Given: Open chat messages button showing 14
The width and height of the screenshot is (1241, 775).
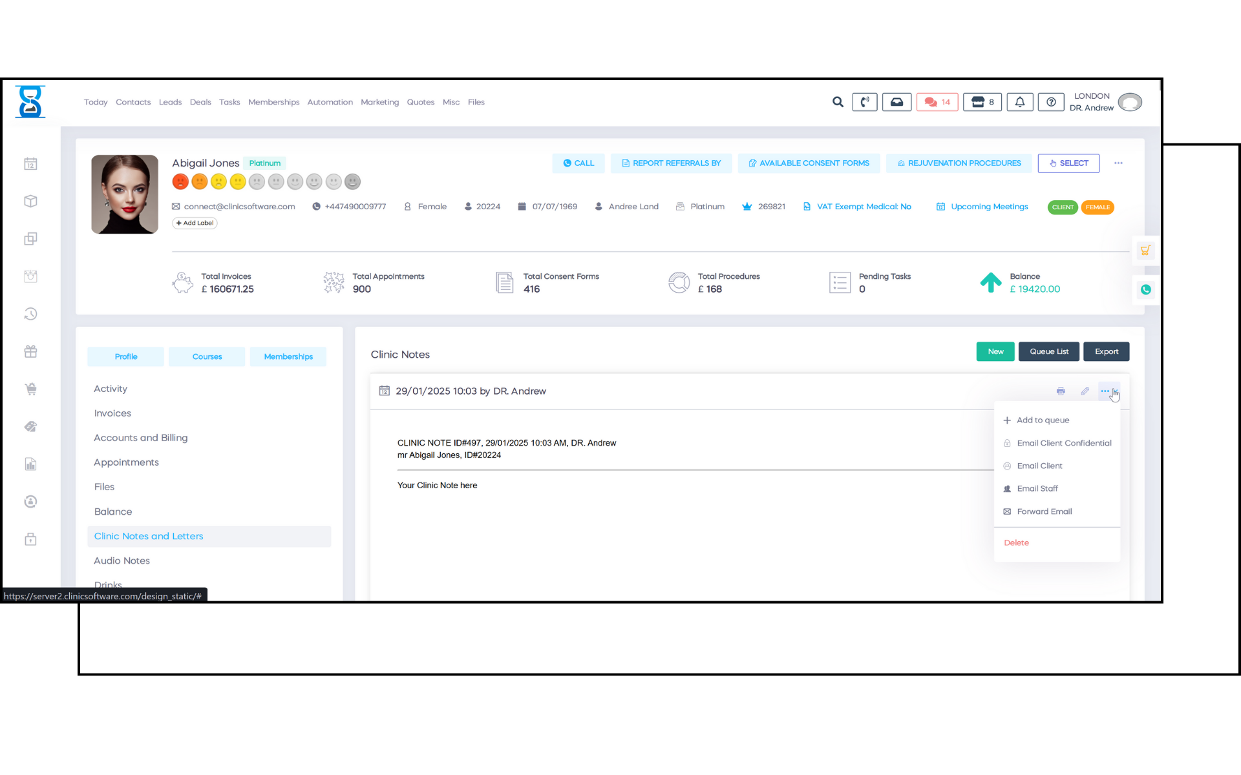Looking at the screenshot, I should pyautogui.click(x=937, y=102).
